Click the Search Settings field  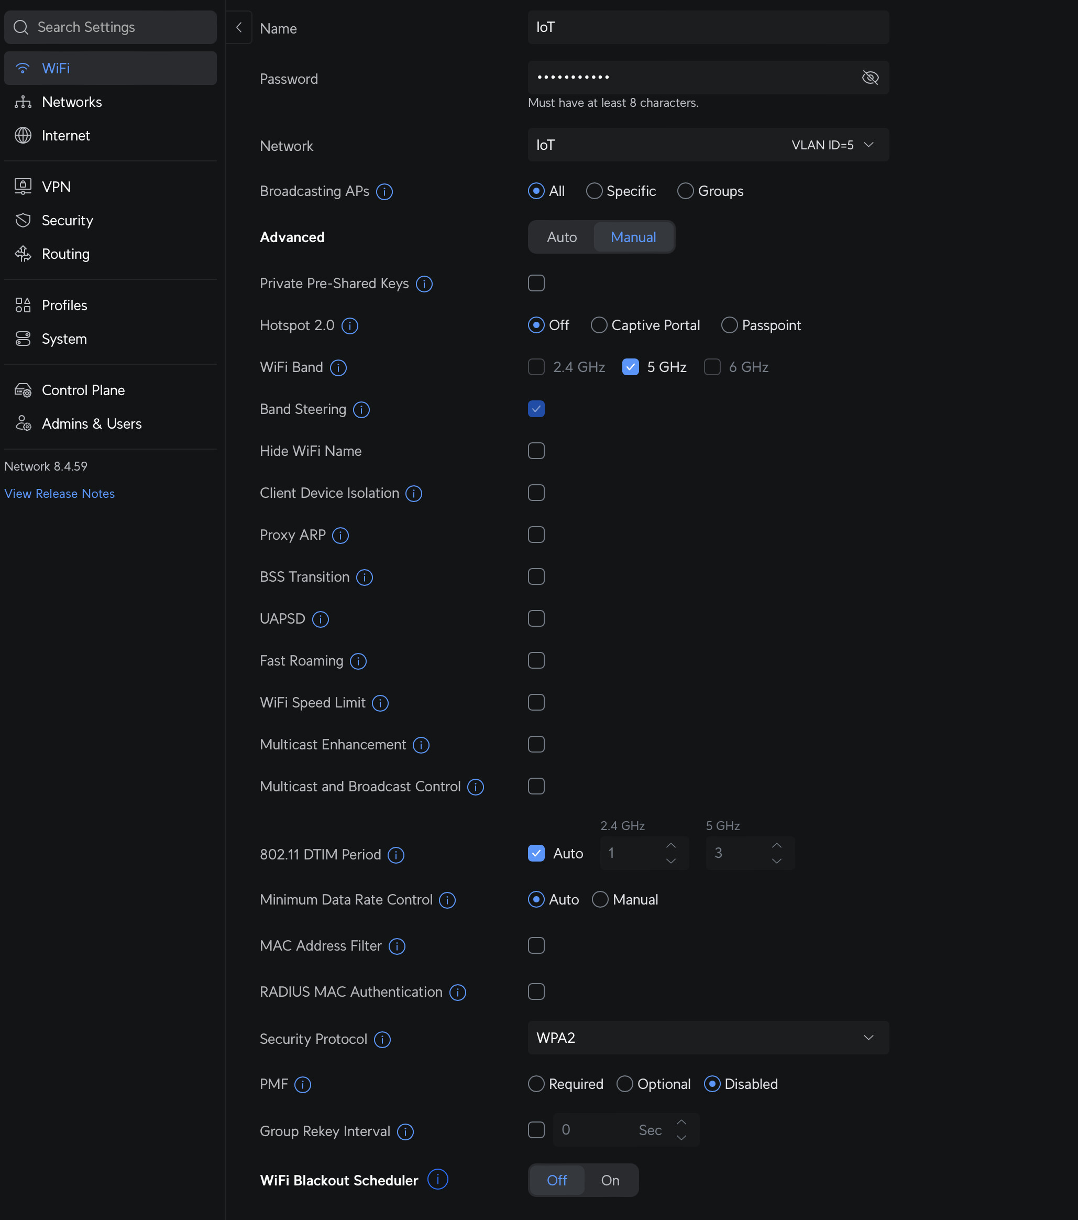(x=111, y=27)
